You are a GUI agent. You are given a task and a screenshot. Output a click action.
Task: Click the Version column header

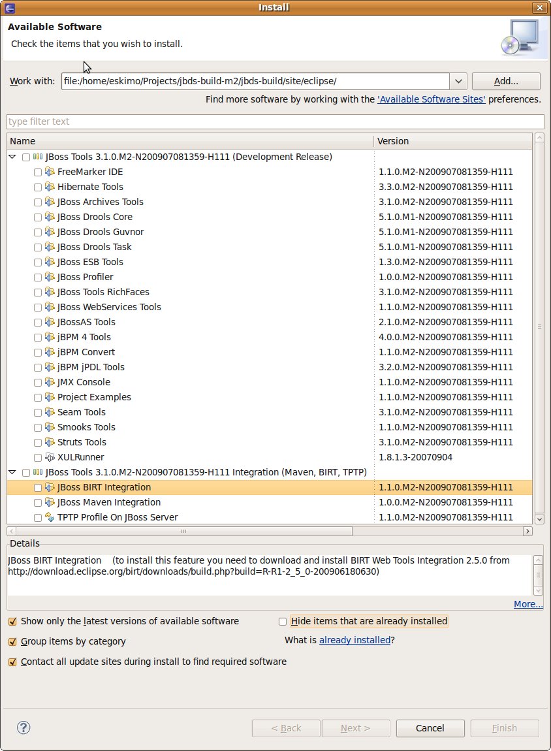[453, 141]
